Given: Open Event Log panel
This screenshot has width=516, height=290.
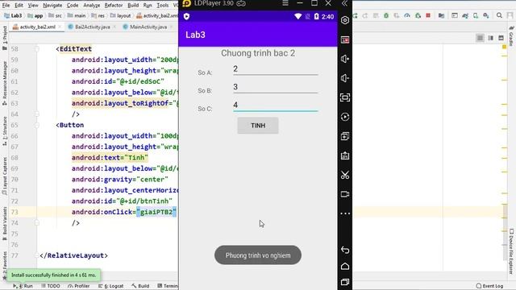Looking at the screenshot, I should pos(489,286).
